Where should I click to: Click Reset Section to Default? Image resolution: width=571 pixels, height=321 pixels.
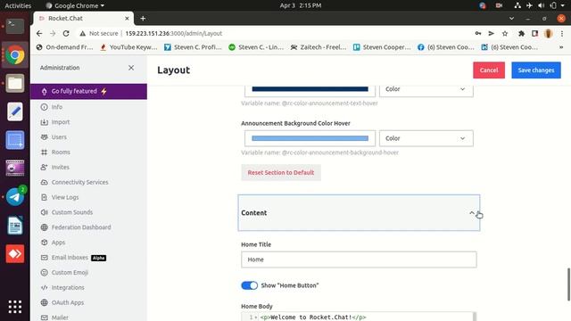[281, 172]
